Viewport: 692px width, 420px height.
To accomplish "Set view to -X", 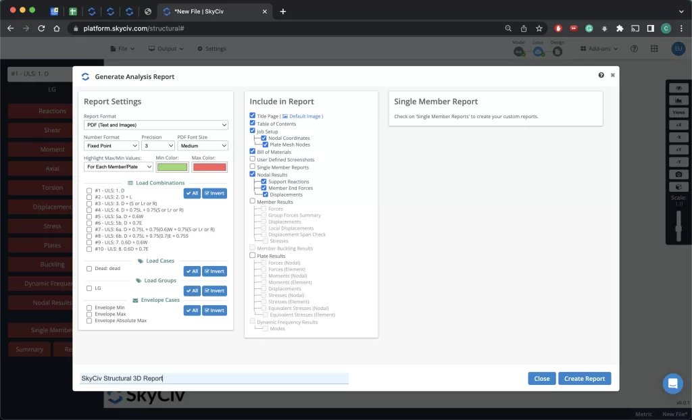I will 678,137.
